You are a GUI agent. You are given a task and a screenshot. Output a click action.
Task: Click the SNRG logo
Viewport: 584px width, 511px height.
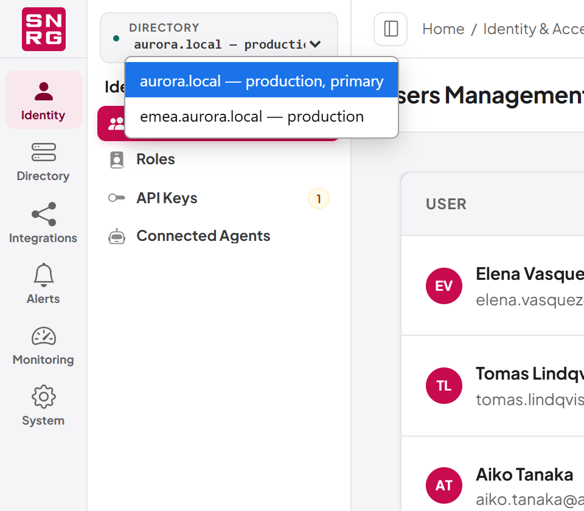tap(44, 29)
